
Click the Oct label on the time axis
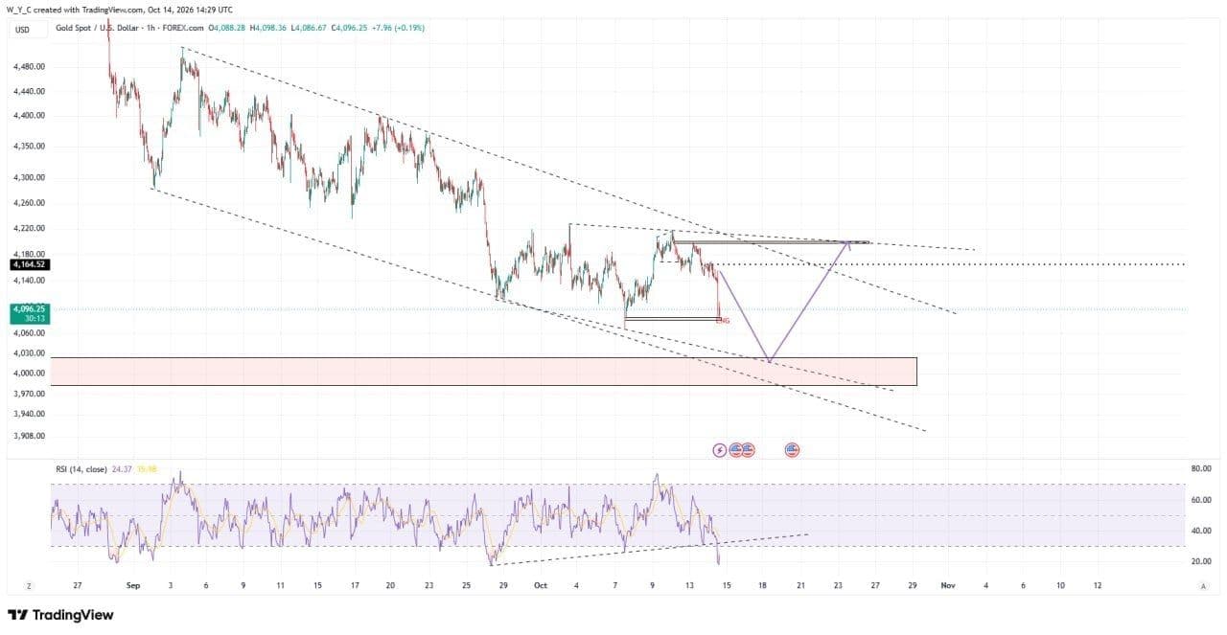tap(541, 585)
